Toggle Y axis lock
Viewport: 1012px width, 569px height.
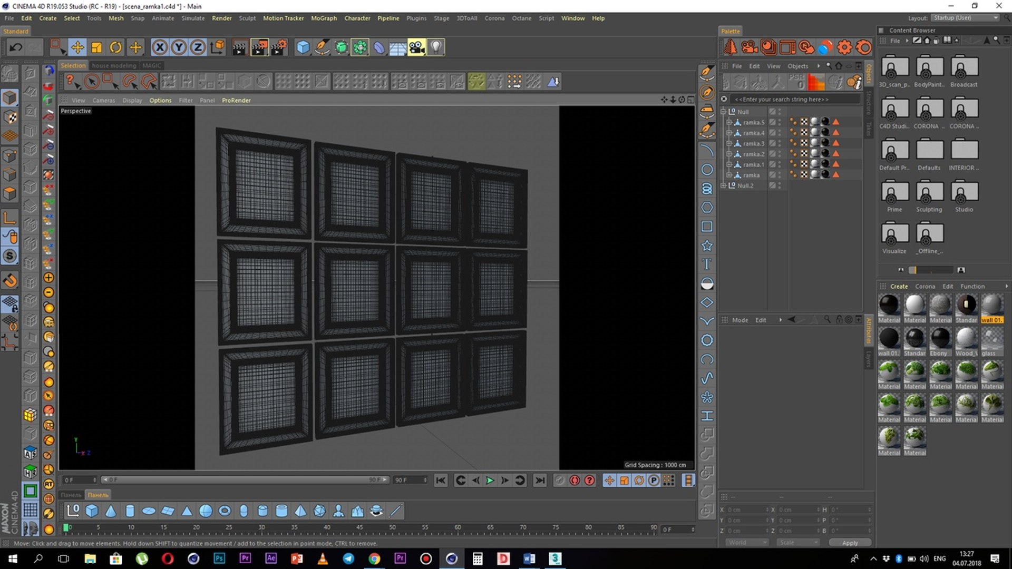(x=179, y=47)
